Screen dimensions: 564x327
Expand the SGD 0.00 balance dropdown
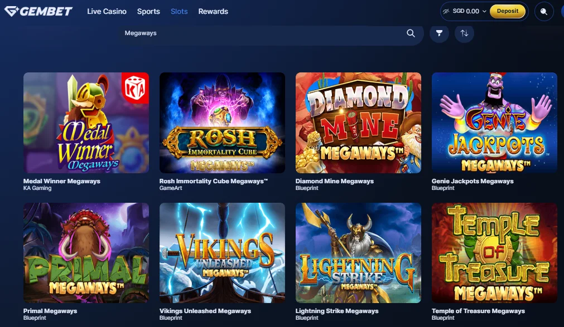click(469, 11)
